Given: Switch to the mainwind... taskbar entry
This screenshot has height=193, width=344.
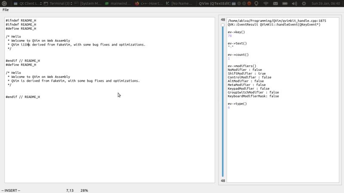Looking at the screenshot, I should tap(118, 3).
